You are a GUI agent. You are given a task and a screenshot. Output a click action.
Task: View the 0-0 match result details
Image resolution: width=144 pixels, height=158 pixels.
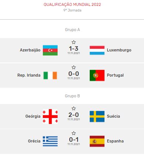tap(73, 74)
